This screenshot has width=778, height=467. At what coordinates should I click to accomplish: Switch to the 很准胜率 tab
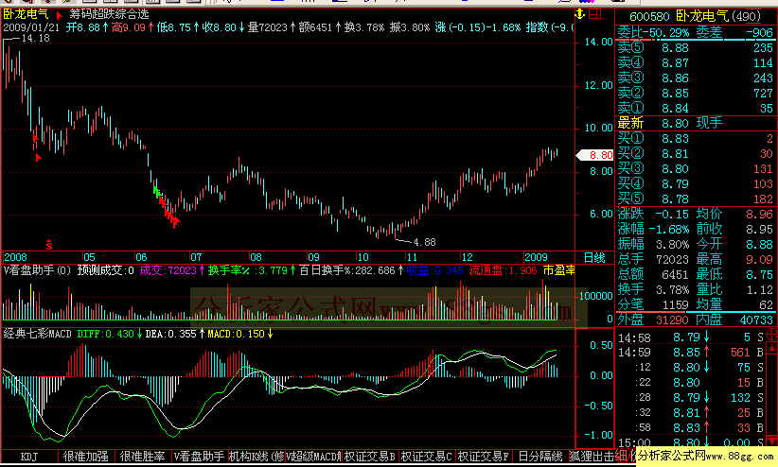(143, 457)
